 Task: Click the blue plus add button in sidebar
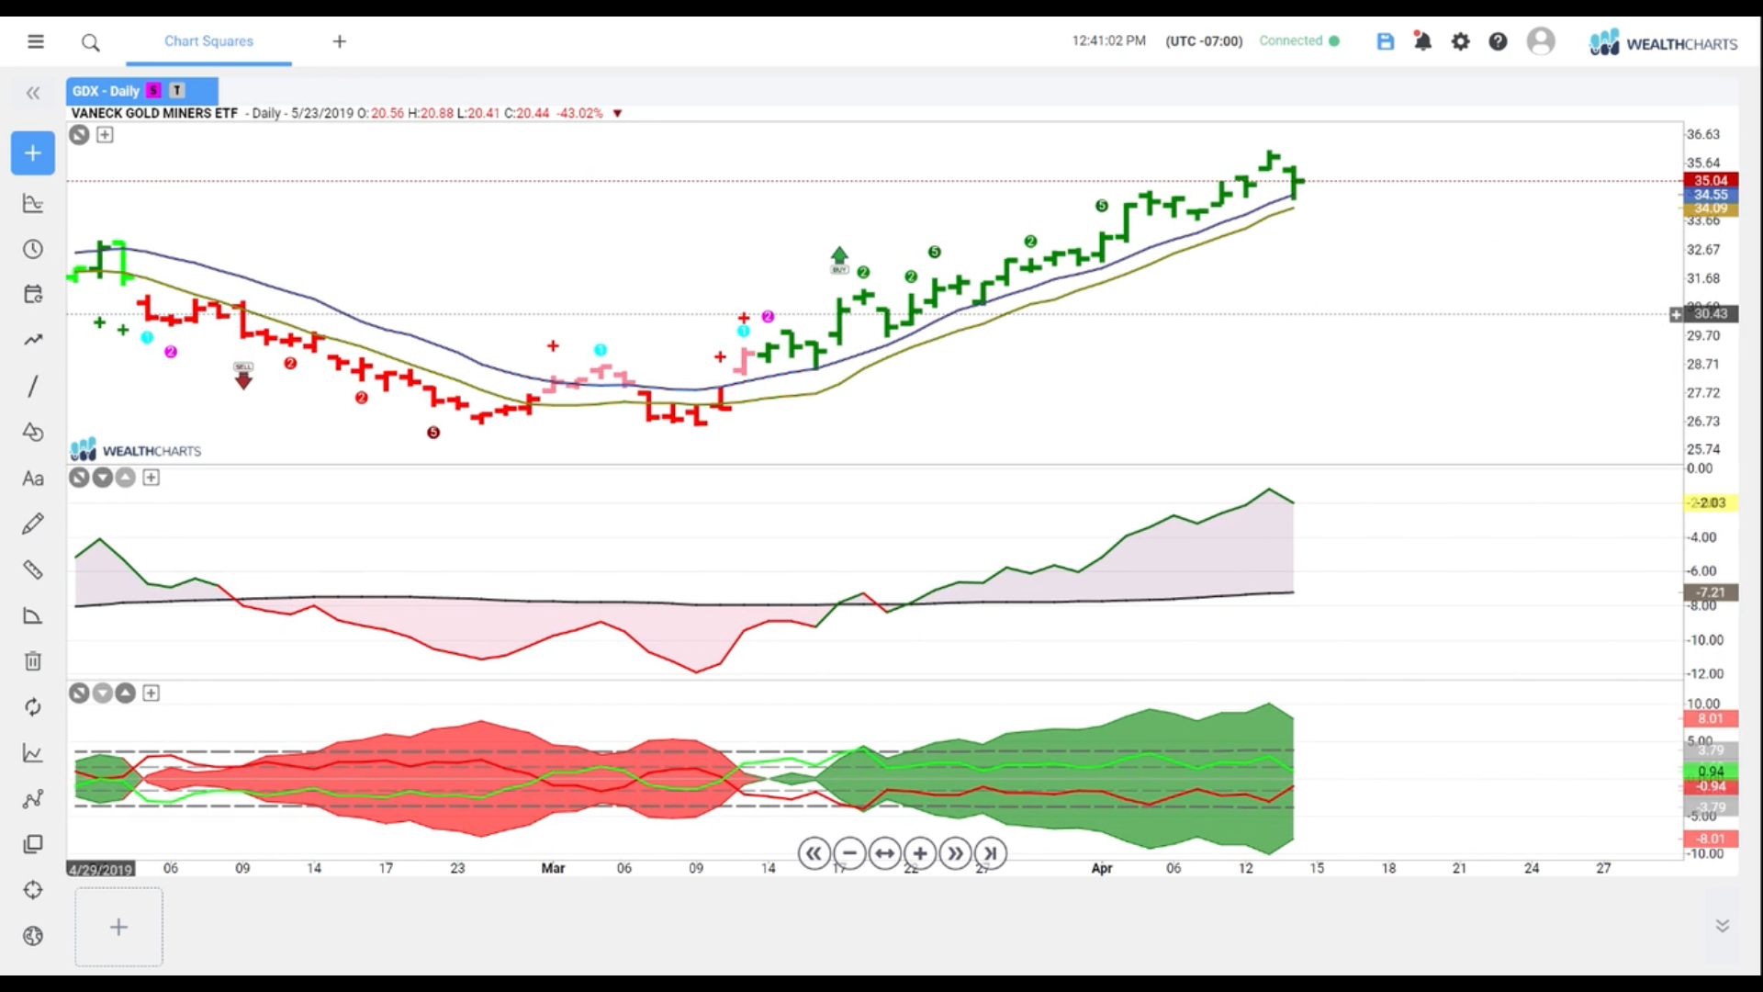tap(33, 153)
